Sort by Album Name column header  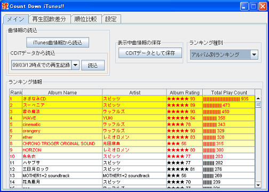coord(62,92)
